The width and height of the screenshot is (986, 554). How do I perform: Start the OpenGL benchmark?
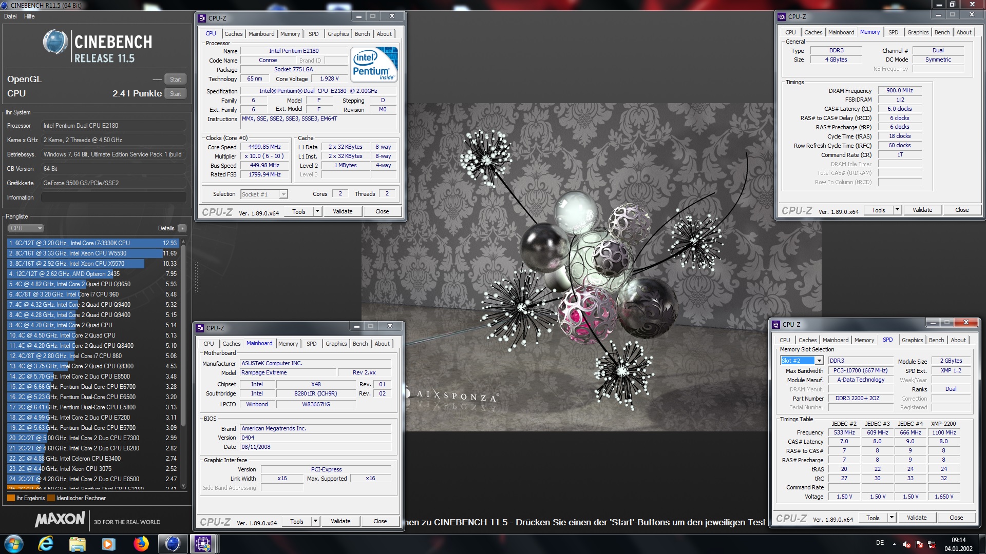pyautogui.click(x=175, y=80)
